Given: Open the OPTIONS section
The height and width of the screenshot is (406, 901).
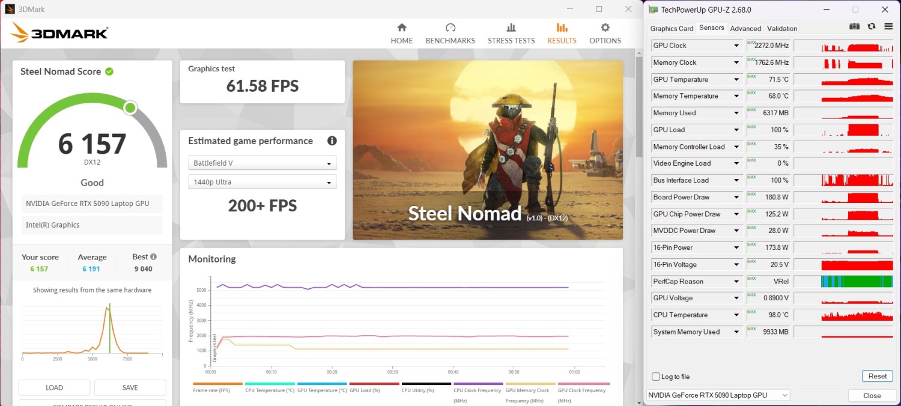Looking at the screenshot, I should coord(605,34).
